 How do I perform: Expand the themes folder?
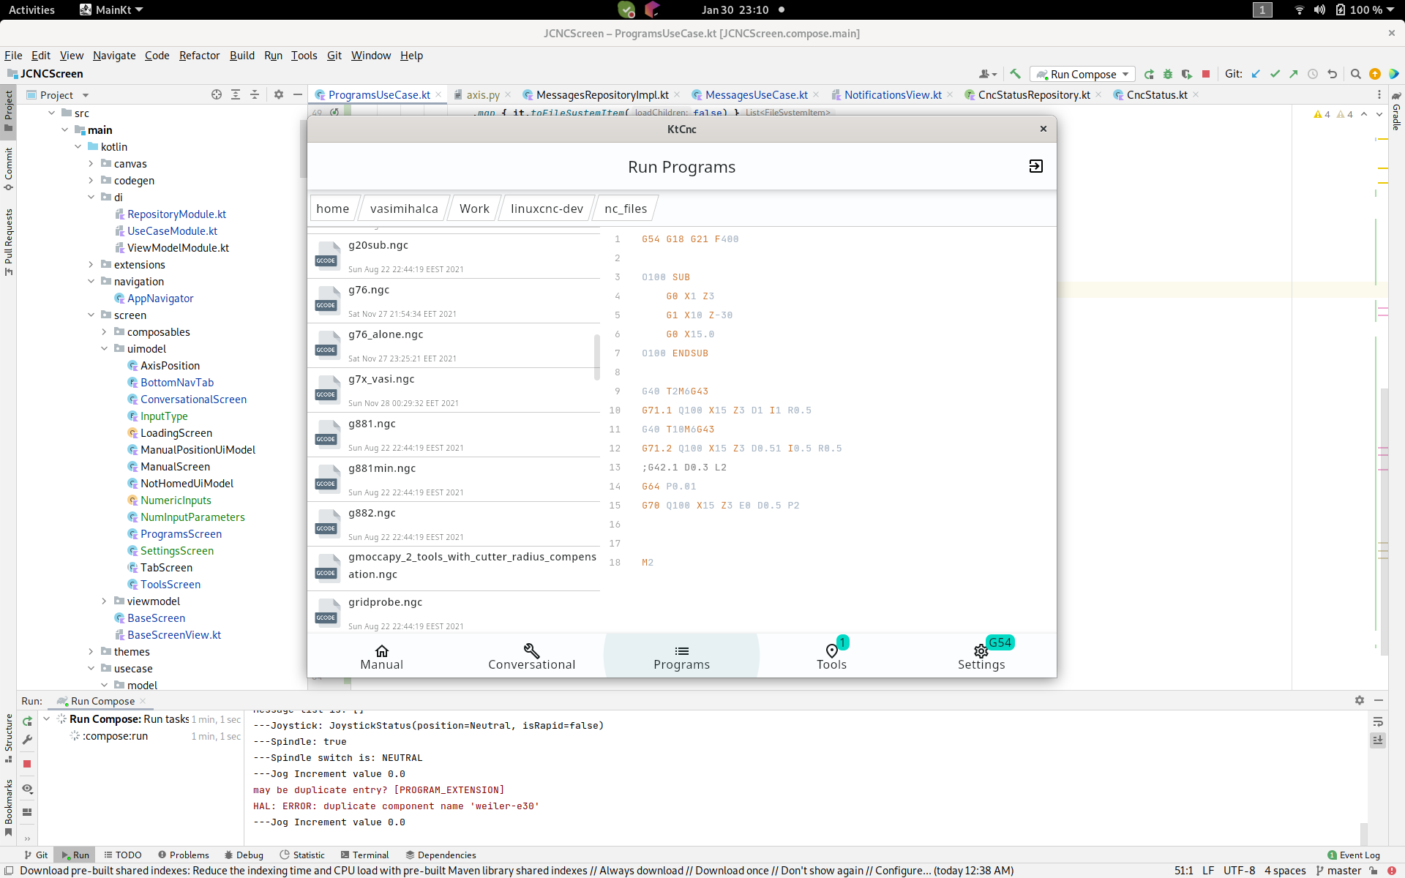tap(91, 651)
